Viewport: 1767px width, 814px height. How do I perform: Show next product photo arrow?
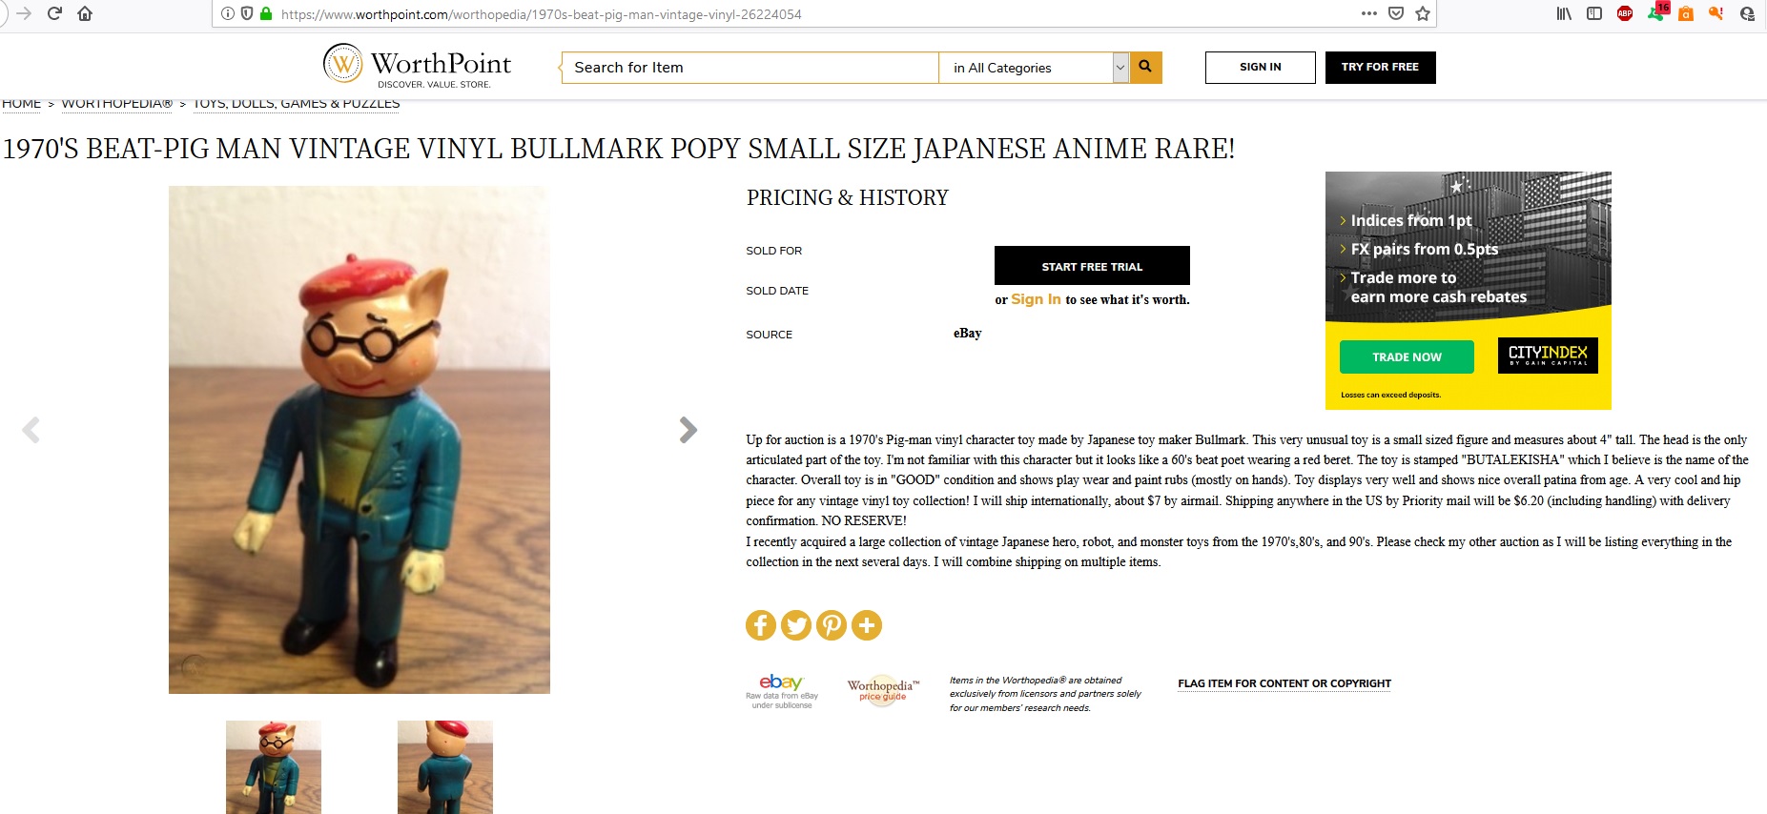(688, 430)
